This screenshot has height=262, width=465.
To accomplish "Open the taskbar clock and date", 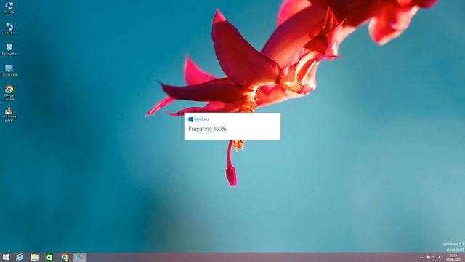I will click(453, 258).
